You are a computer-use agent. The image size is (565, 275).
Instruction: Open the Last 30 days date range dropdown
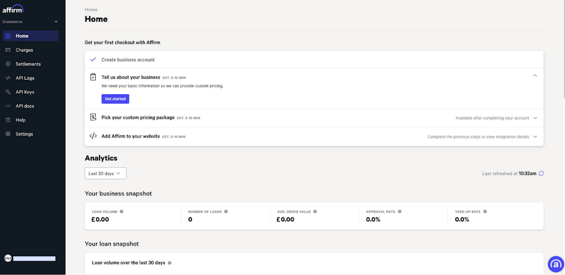pyautogui.click(x=106, y=173)
